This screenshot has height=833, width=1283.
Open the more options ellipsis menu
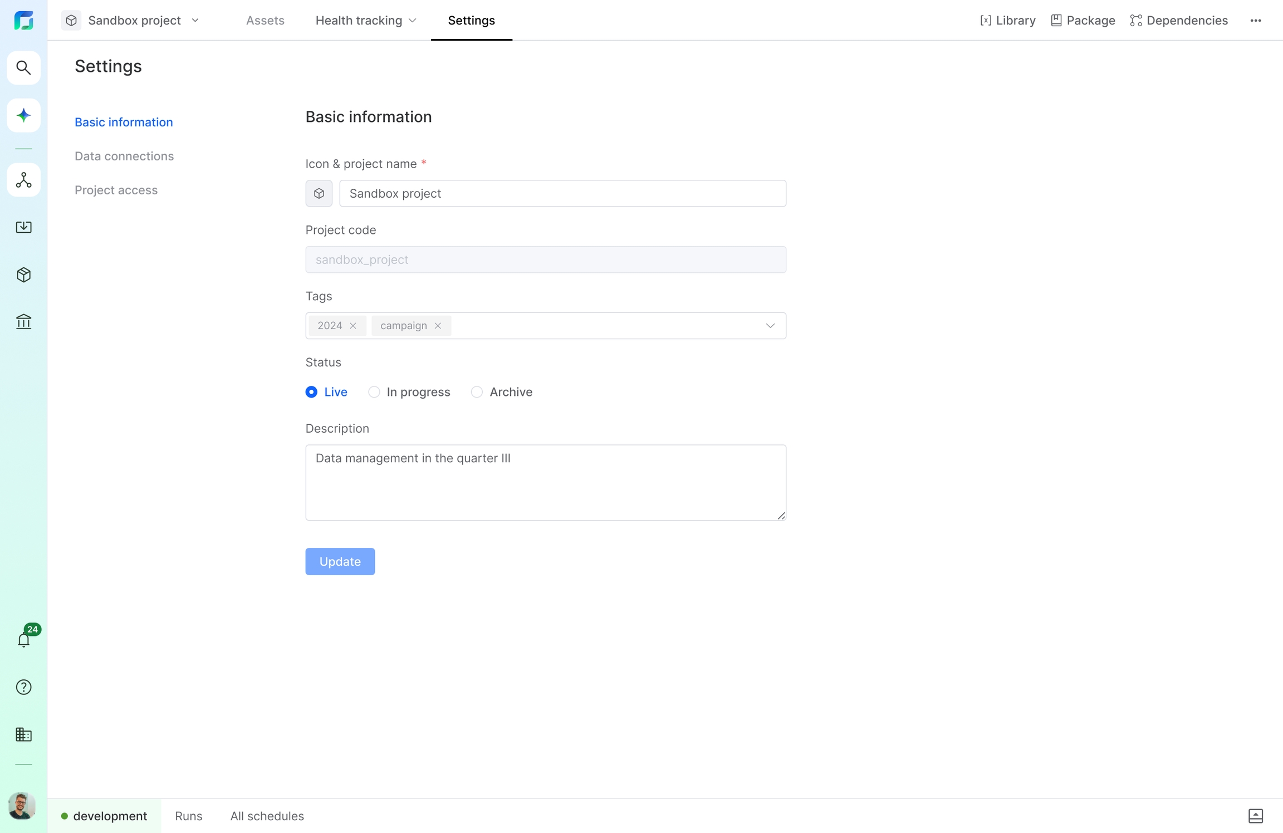[x=1255, y=21]
